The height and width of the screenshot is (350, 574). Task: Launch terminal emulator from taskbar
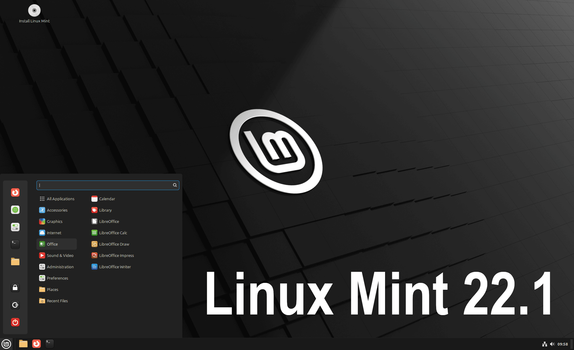pyautogui.click(x=49, y=343)
